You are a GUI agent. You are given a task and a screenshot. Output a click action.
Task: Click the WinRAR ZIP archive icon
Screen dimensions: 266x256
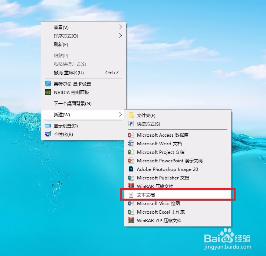click(131, 220)
